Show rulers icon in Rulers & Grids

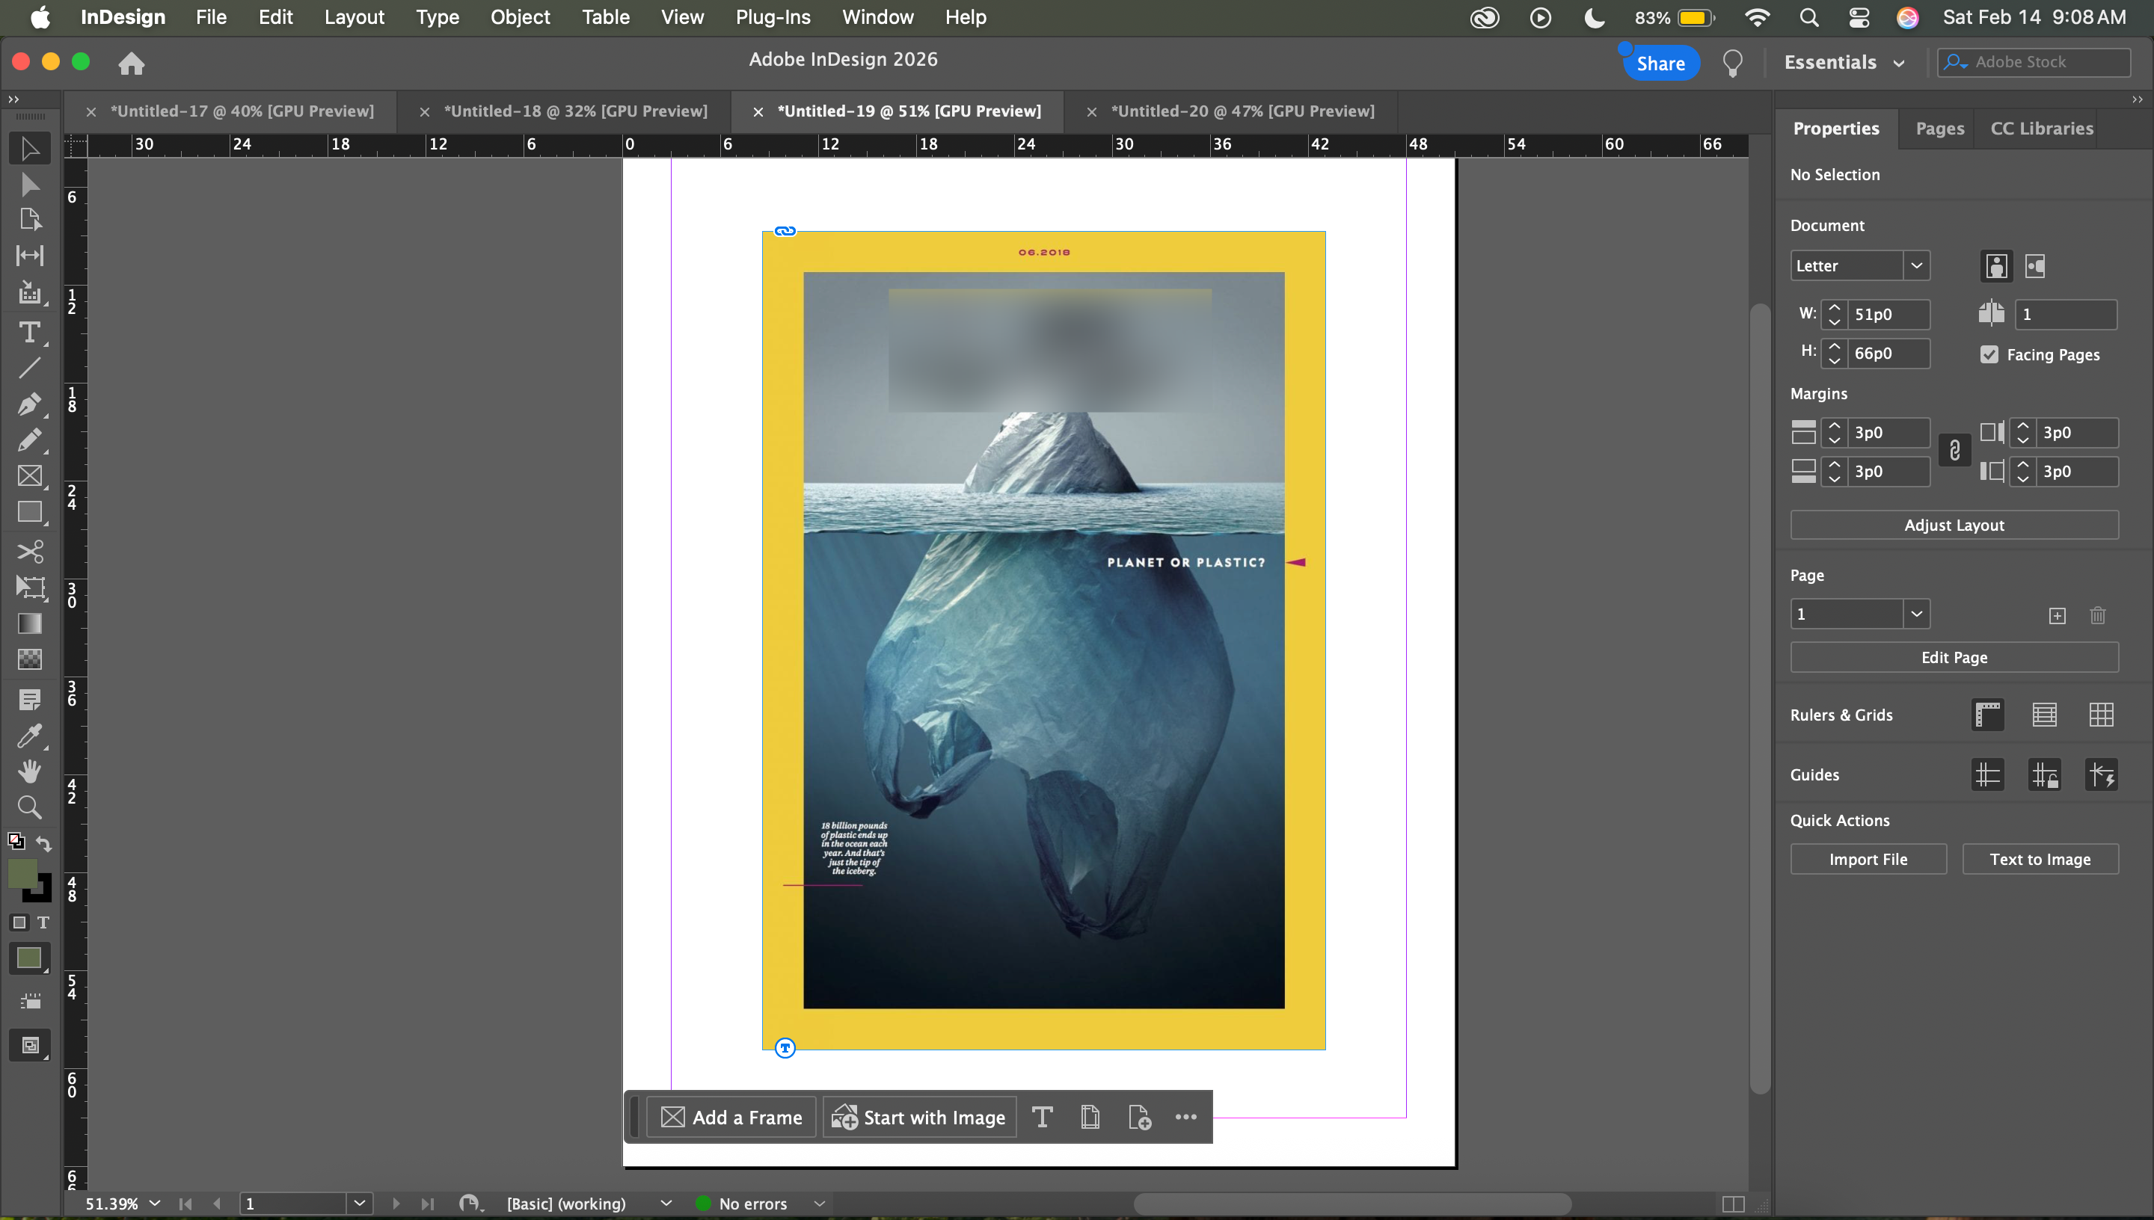click(x=1986, y=715)
